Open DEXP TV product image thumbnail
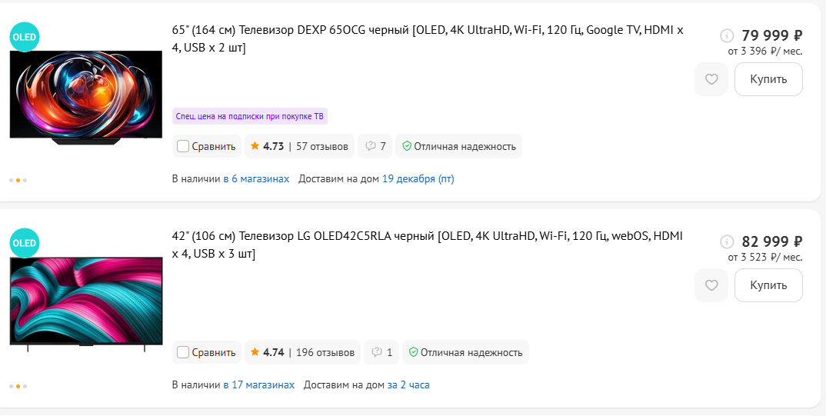826x416 pixels. pos(85,96)
